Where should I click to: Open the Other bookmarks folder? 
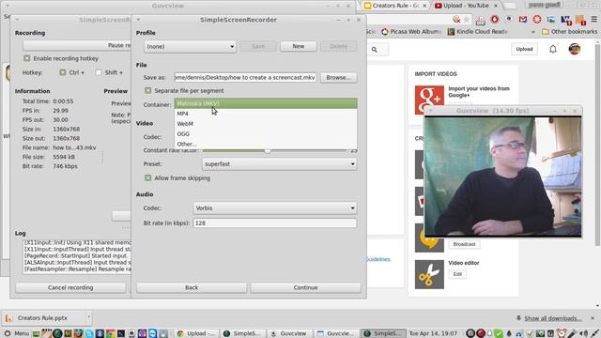pos(569,32)
